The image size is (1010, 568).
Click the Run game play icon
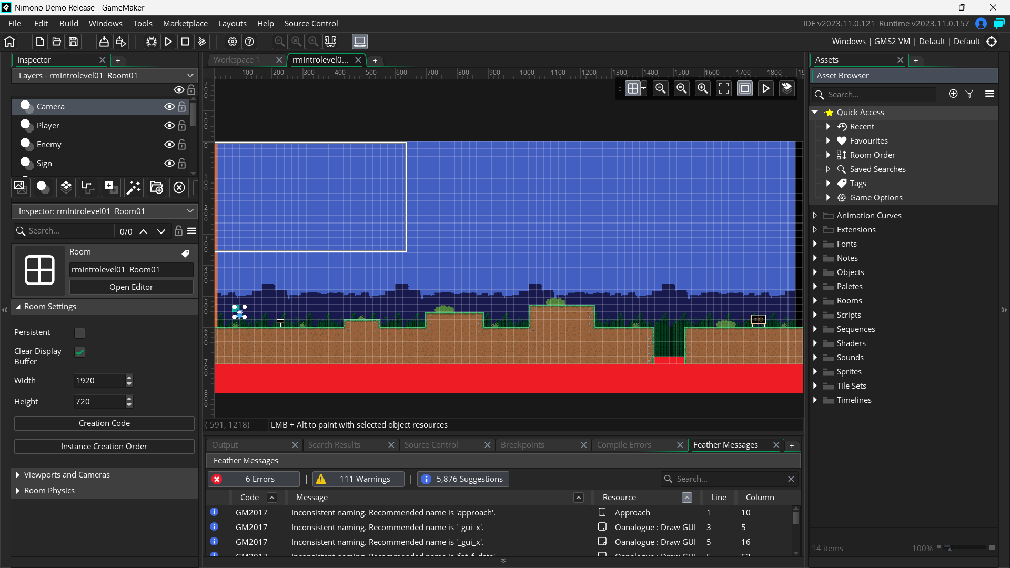click(x=168, y=42)
